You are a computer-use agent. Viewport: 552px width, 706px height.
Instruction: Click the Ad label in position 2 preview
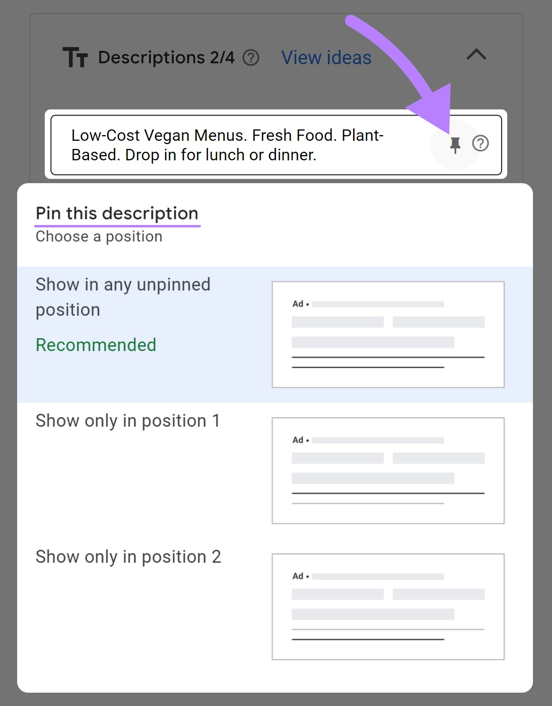[298, 576]
